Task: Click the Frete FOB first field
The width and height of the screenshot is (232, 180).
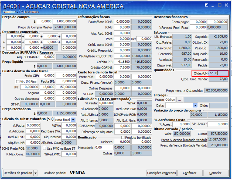Action: point(104,77)
